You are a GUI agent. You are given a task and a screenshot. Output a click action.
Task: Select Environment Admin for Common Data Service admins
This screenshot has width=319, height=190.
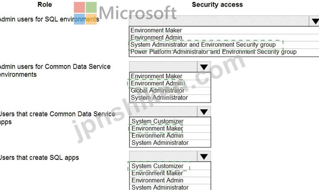170,83
